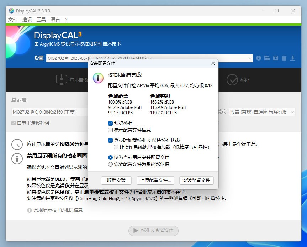Click the 取消安装 button

click(116, 180)
